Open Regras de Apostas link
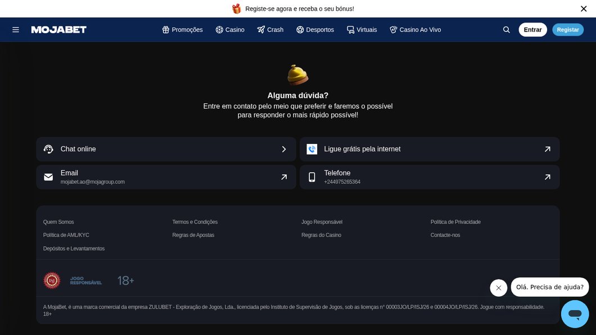 [x=193, y=235]
